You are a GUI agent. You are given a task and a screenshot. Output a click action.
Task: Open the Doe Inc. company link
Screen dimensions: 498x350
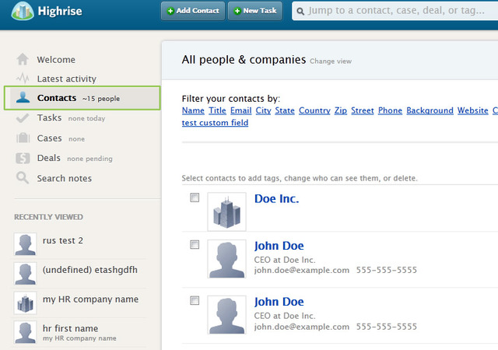(x=277, y=198)
